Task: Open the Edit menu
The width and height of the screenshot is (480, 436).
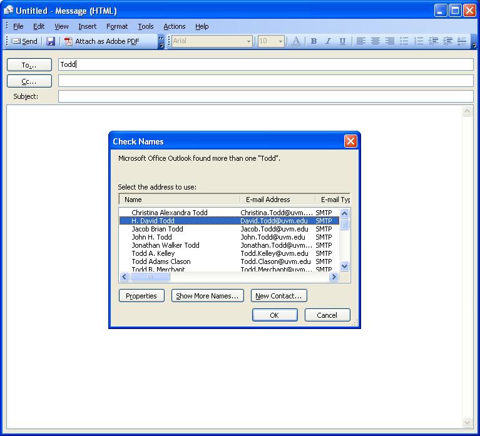Action: click(x=39, y=26)
